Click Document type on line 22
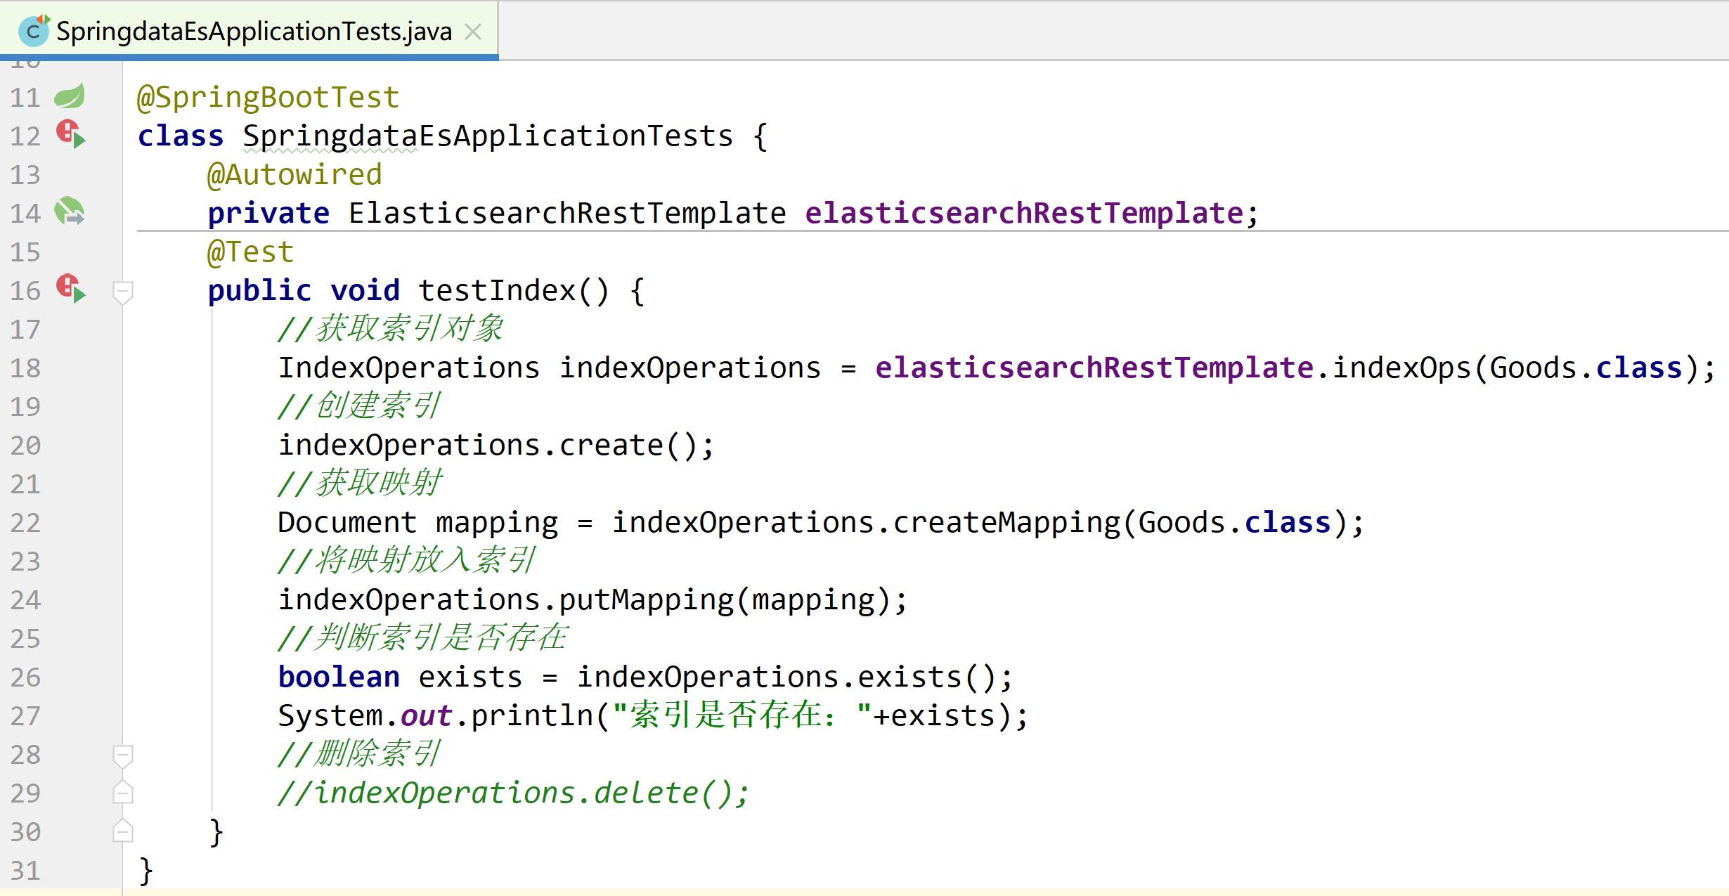1729x896 pixels. pyautogui.click(x=347, y=522)
